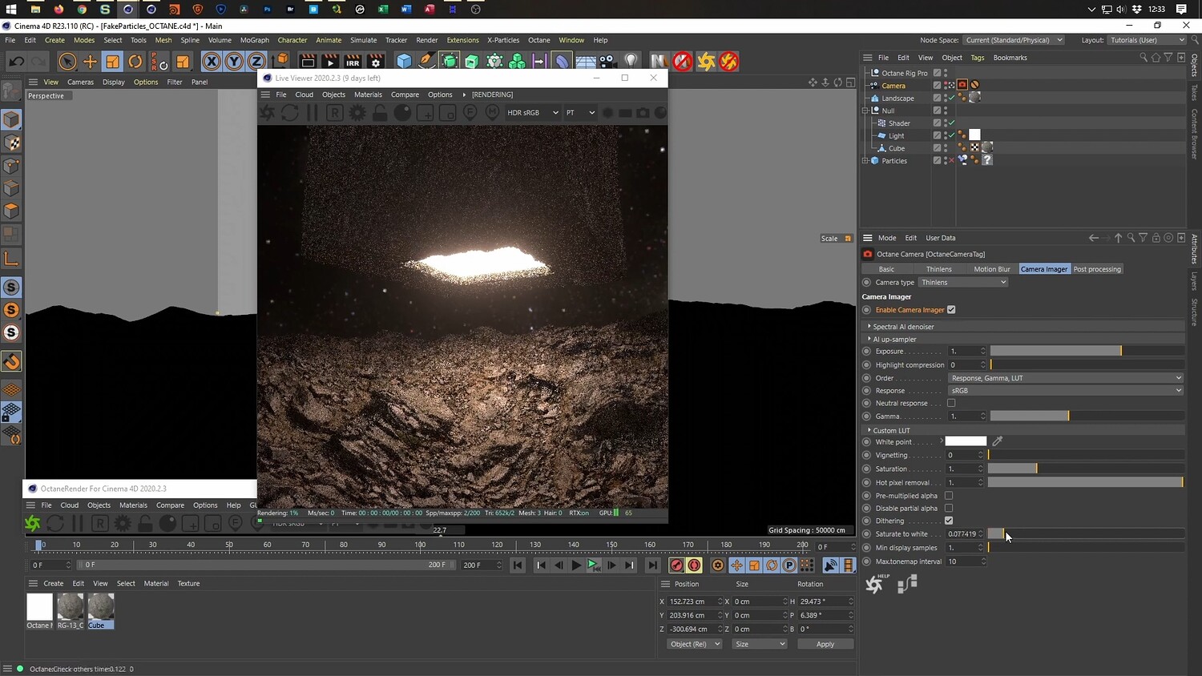Image resolution: width=1202 pixels, height=676 pixels.
Task: Open the Materials menu in Live Viewer
Action: tap(368, 95)
